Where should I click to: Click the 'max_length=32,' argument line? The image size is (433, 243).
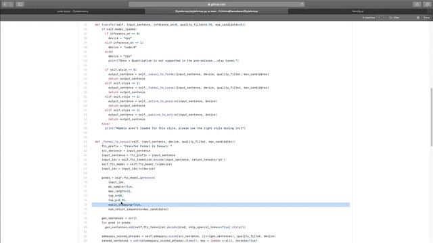point(120,191)
